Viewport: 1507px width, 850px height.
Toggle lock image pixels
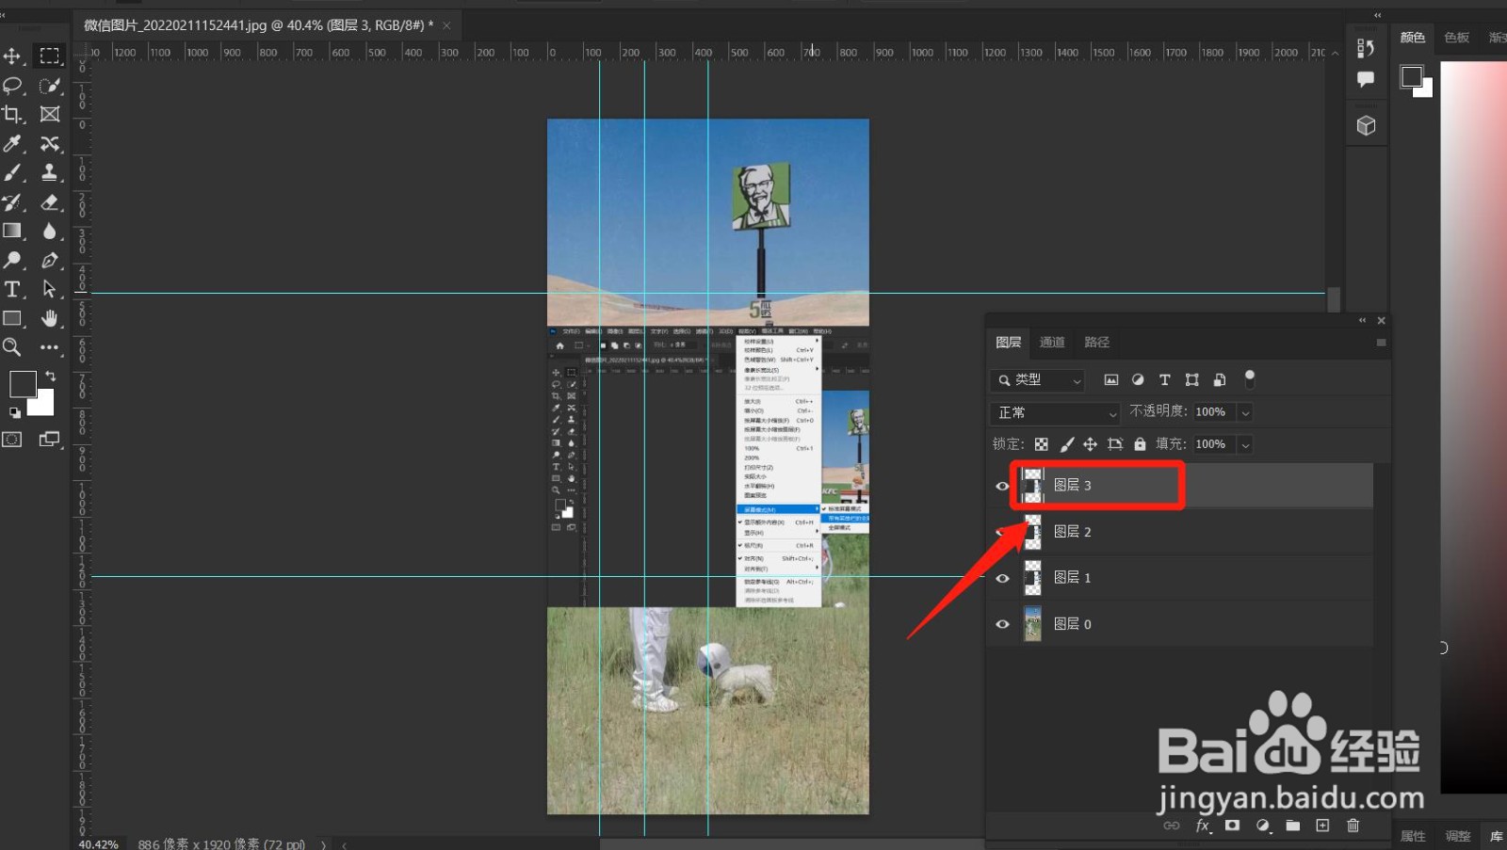click(1066, 444)
